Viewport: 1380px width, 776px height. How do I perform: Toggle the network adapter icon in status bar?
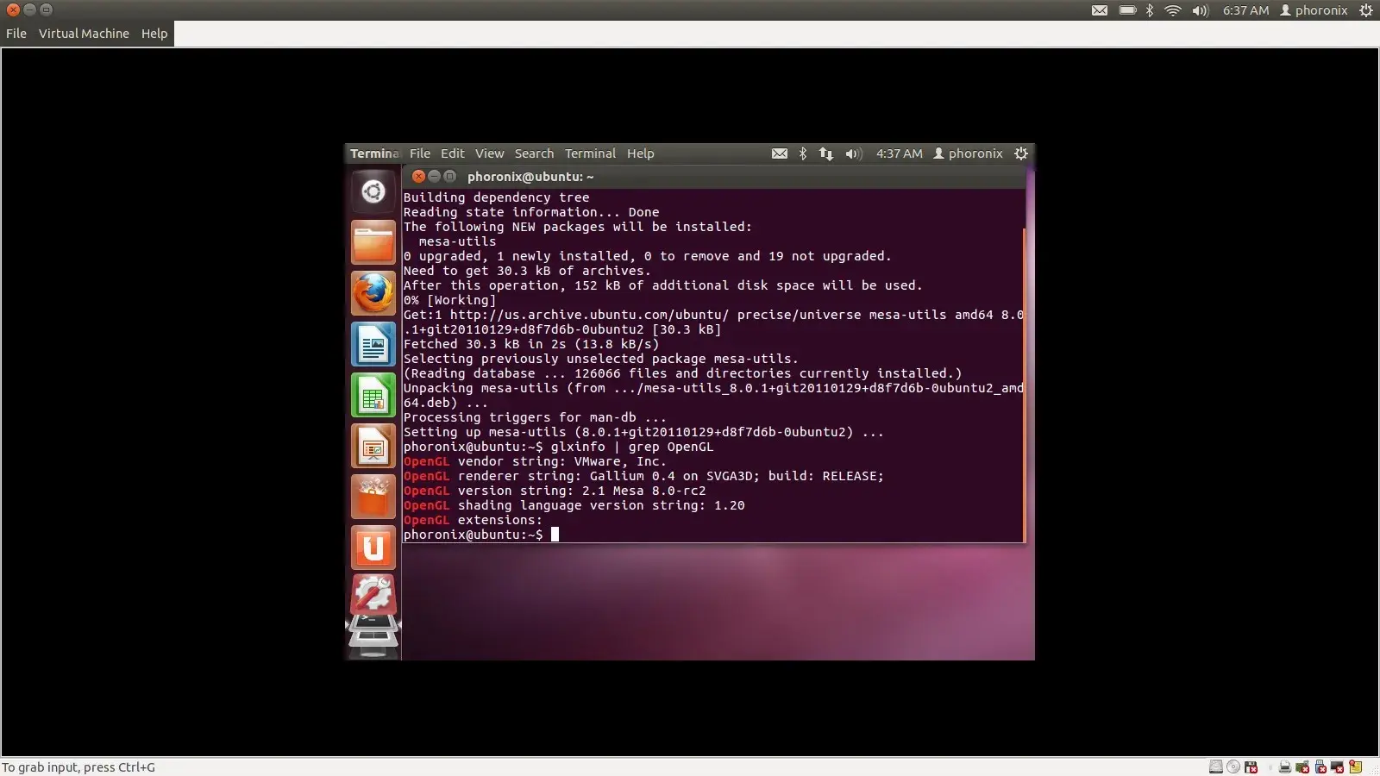pyautogui.click(x=1302, y=767)
